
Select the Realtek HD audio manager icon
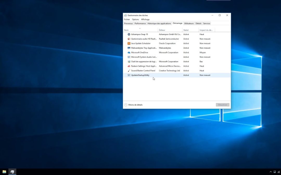129,39
